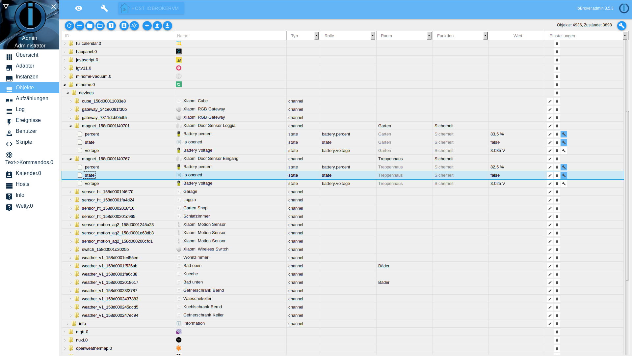
Task: Expand cube_158d00011083e8 node
Action: coord(71,101)
